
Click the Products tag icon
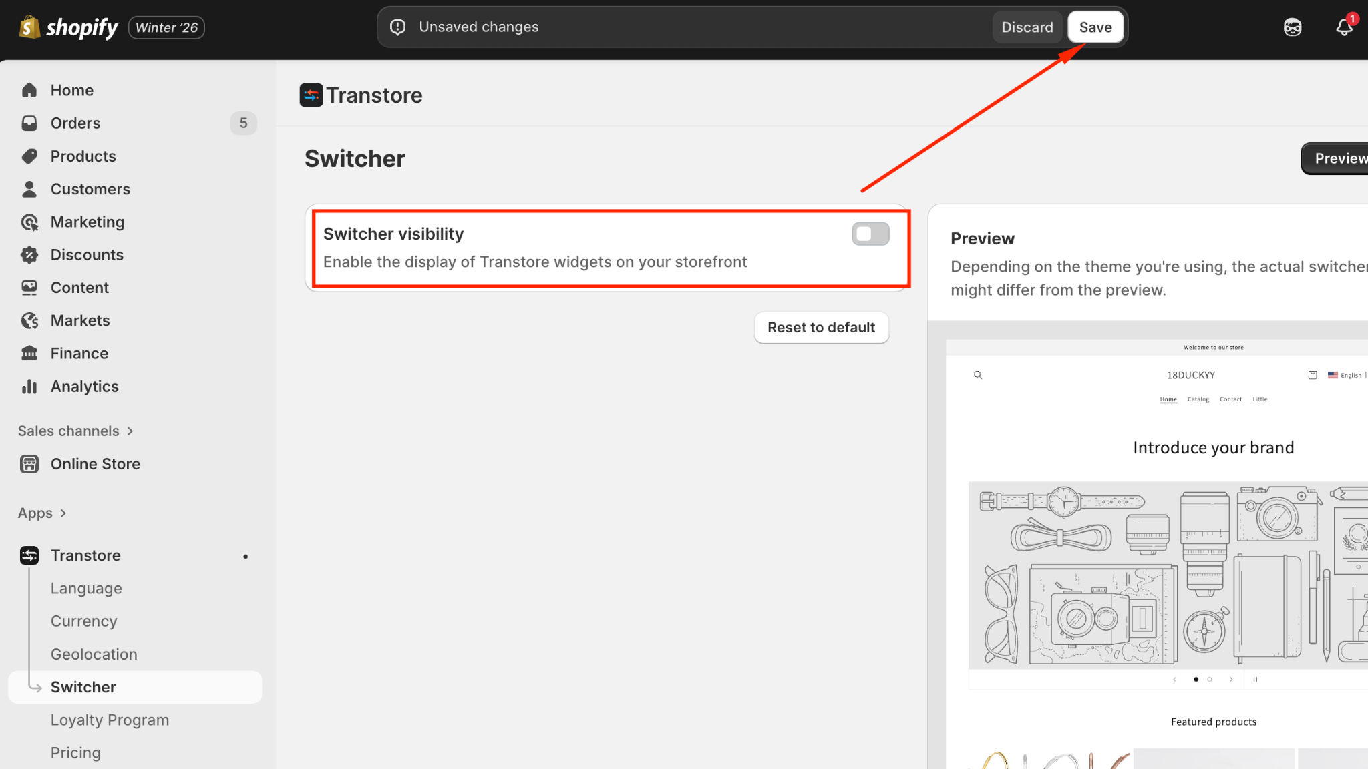coord(29,156)
